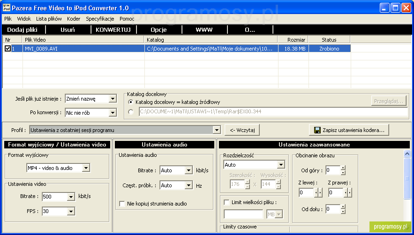Expand the Profil dropdown list
414x235 pixels.
click(x=217, y=130)
